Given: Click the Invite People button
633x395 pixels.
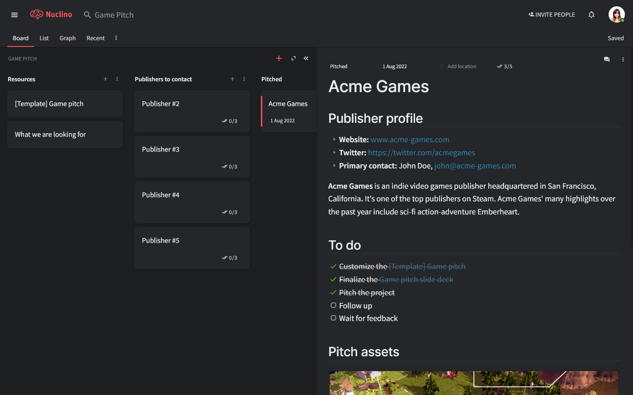Looking at the screenshot, I should point(552,14).
